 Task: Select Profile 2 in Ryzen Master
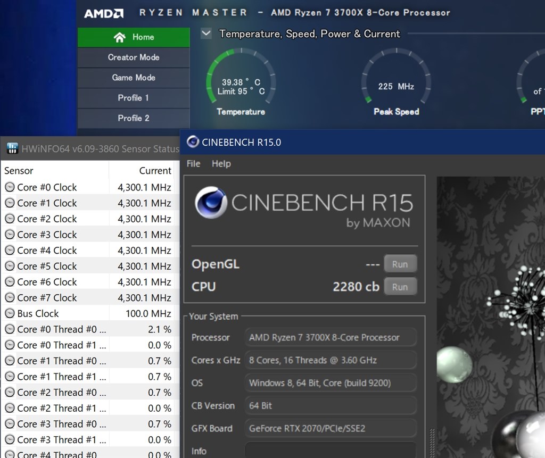click(x=134, y=118)
